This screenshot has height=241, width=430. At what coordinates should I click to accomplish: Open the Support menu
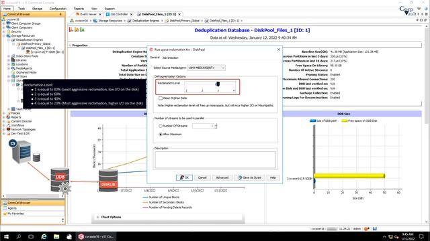[110, 9]
